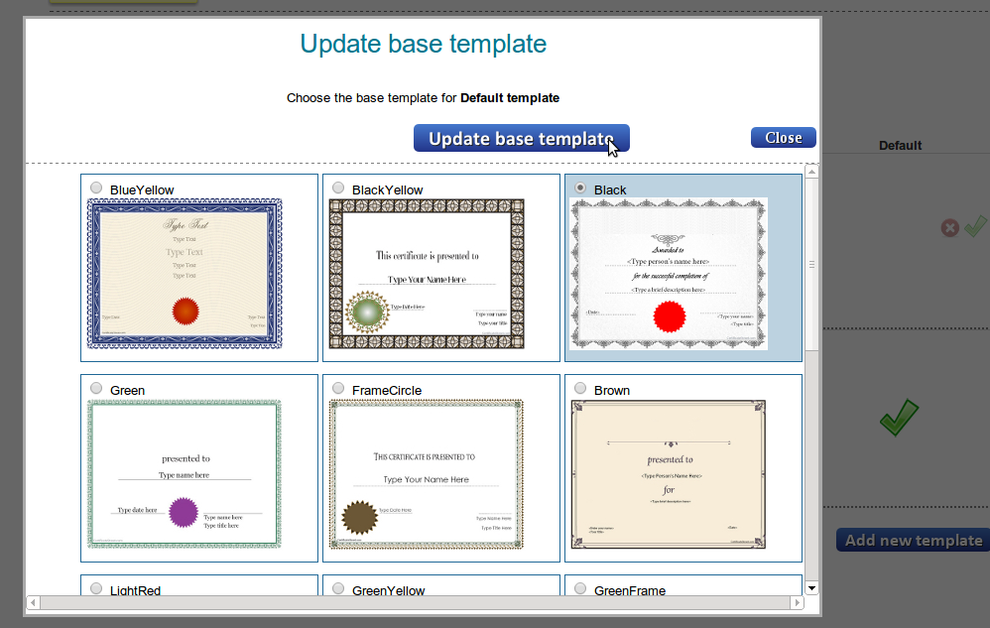Select the Brown radio button
Viewport: 990px width, 628px height.
point(580,388)
